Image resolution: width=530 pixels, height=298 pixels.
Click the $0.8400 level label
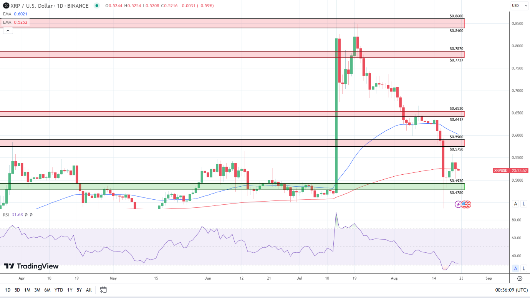coord(456,31)
